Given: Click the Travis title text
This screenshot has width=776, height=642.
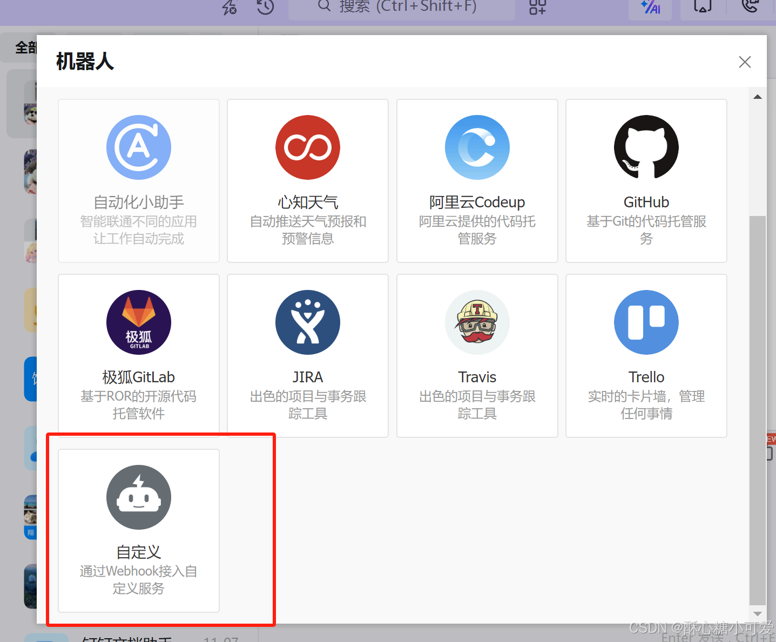Looking at the screenshot, I should 477,377.
